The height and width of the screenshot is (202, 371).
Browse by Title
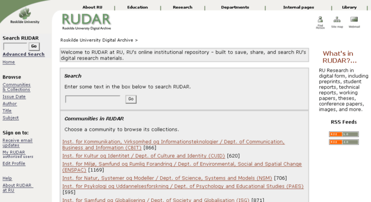(7, 111)
